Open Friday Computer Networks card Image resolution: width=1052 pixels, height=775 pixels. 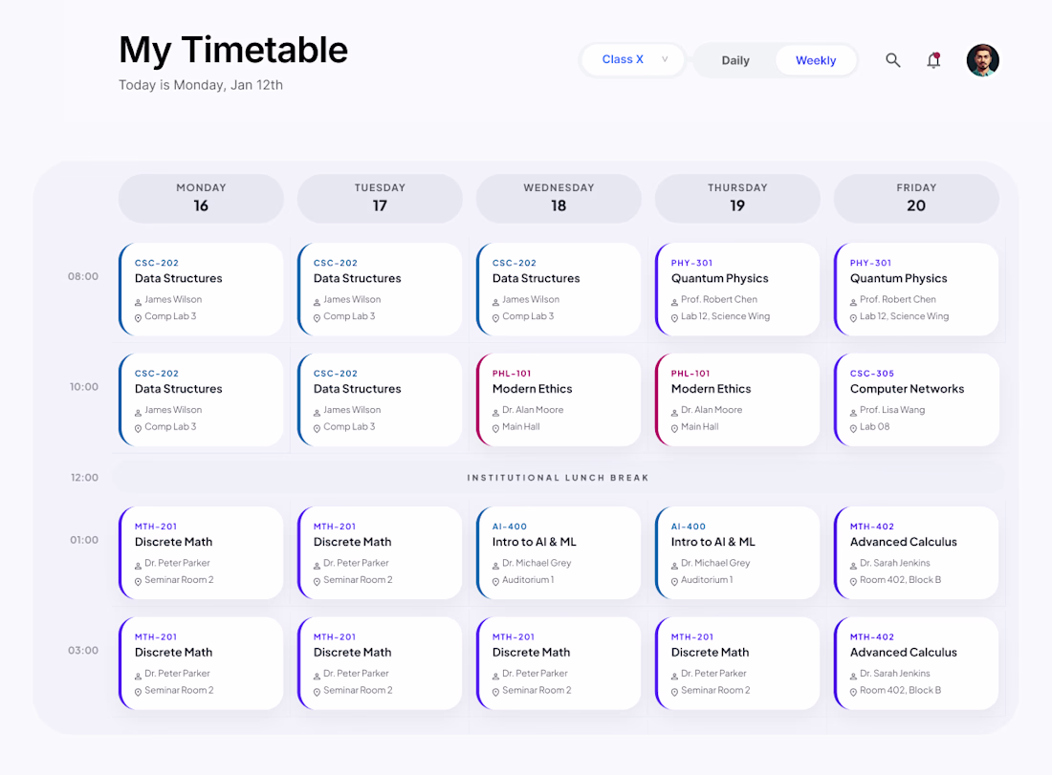point(916,400)
